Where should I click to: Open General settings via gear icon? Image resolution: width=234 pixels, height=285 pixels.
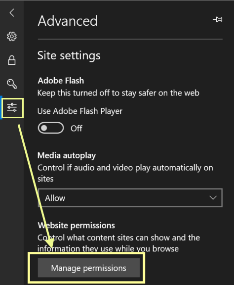point(12,37)
